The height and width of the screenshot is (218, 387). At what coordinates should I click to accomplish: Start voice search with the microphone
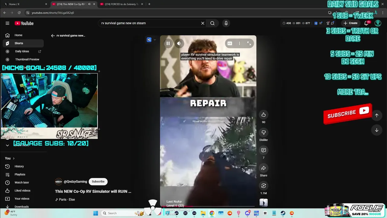pyautogui.click(x=226, y=23)
